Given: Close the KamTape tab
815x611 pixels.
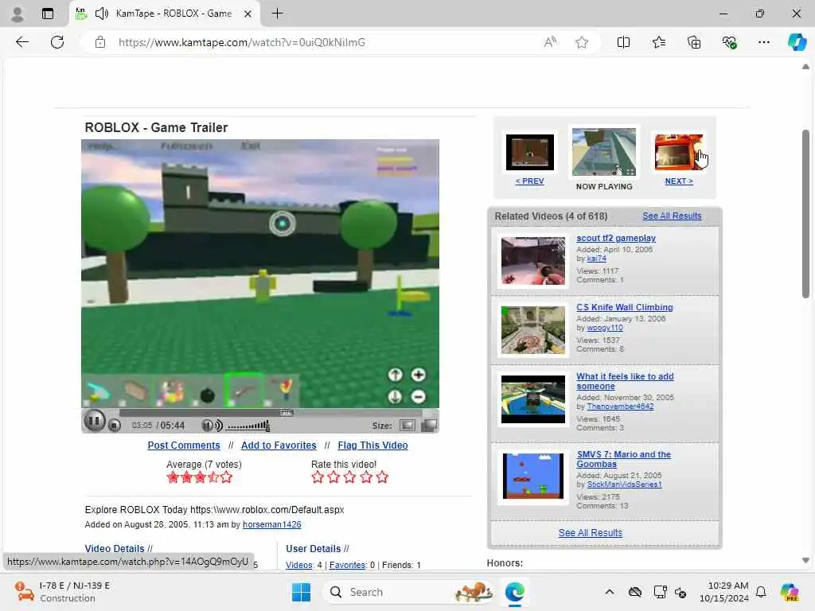Looking at the screenshot, I should tap(248, 14).
